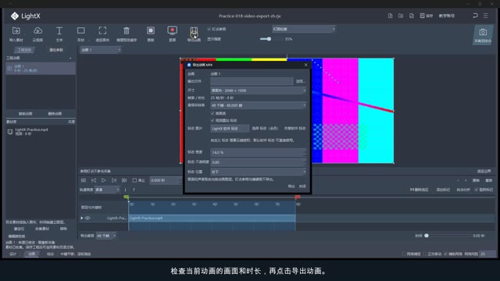This screenshot has height=281, width=500.
Task: Click the export button in the dialog
Action: [291, 186]
